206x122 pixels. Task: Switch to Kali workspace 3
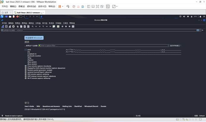click(x=34, y=17)
